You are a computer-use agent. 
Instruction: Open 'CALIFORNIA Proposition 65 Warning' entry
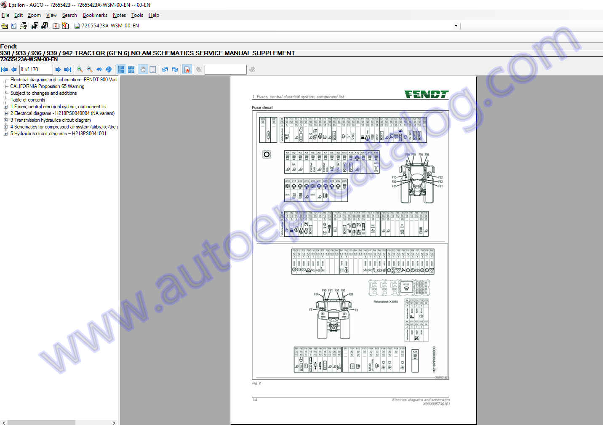[47, 86]
